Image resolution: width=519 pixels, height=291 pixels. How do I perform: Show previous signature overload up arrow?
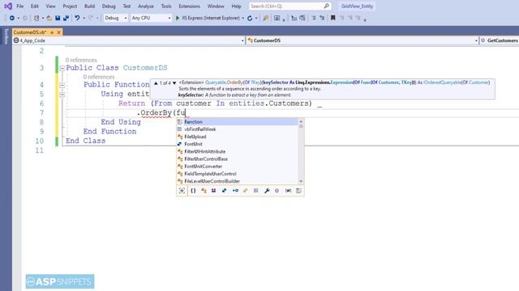point(156,82)
